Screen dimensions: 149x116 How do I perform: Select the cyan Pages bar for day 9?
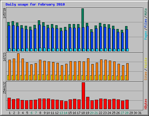point(45,50)
